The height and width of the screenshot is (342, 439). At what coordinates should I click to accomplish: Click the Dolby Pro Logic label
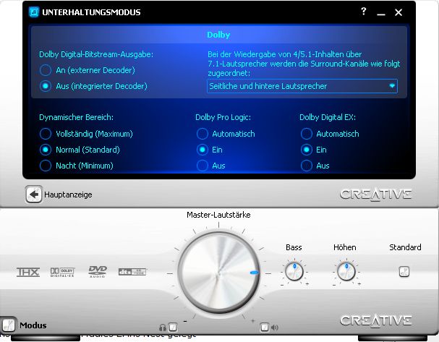tap(223, 117)
